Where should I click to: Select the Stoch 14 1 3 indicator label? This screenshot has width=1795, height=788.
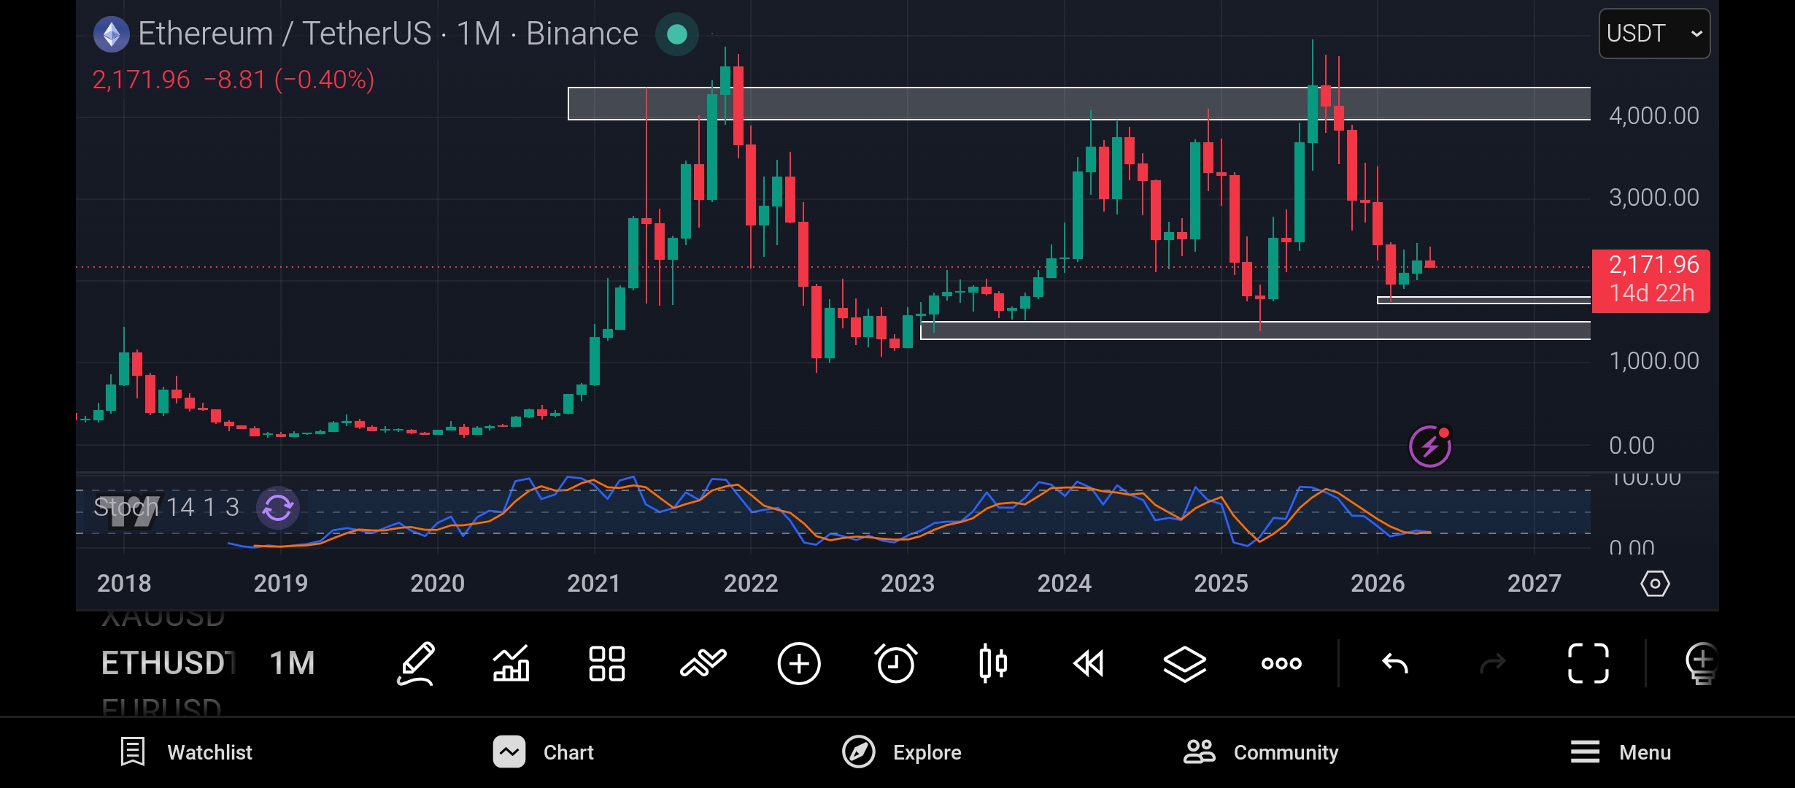coord(166,507)
